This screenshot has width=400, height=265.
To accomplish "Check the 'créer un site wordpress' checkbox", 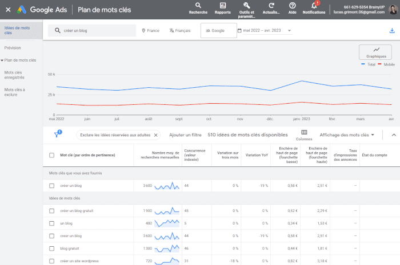I will click(x=52, y=261).
